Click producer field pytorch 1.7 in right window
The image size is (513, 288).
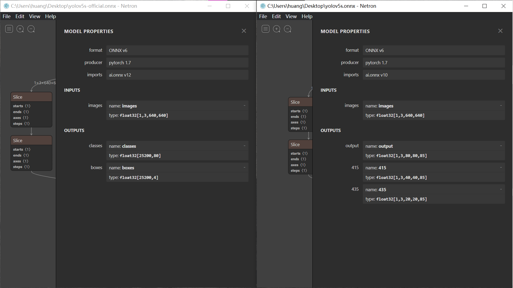click(x=434, y=63)
